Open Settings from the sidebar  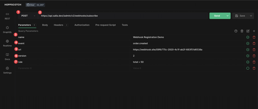coord(7,70)
